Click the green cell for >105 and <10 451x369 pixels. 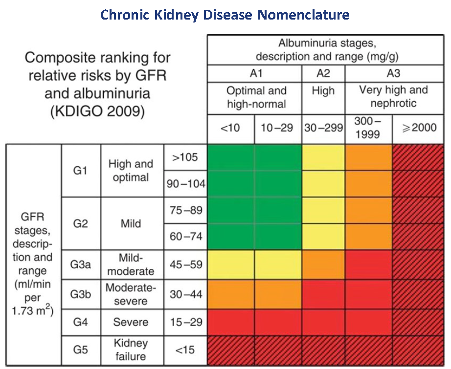(230, 157)
